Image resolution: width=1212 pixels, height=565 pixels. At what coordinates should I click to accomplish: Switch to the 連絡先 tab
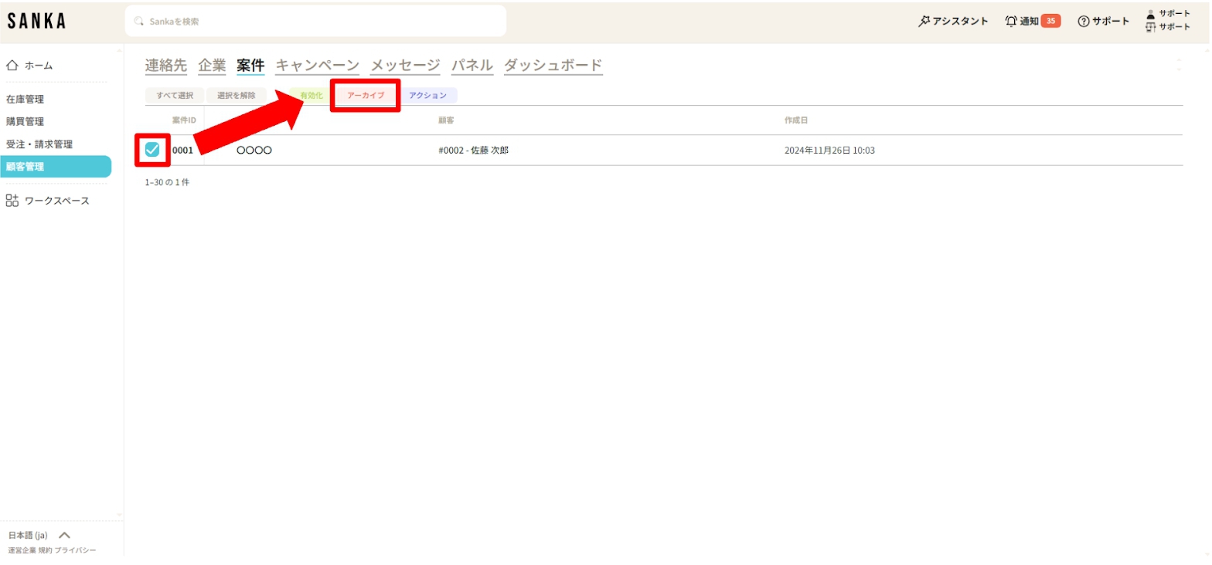[166, 66]
